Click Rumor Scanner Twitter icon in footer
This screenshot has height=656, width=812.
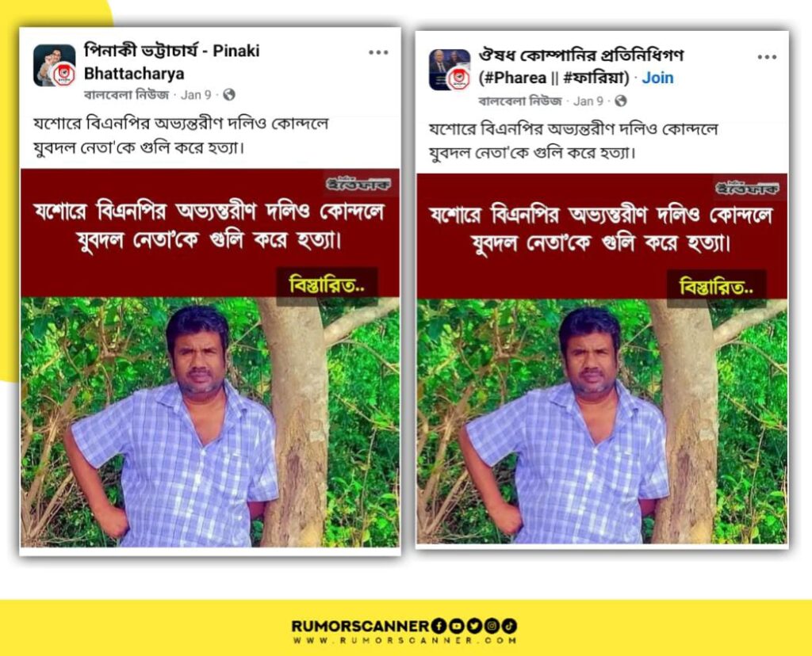tap(474, 626)
